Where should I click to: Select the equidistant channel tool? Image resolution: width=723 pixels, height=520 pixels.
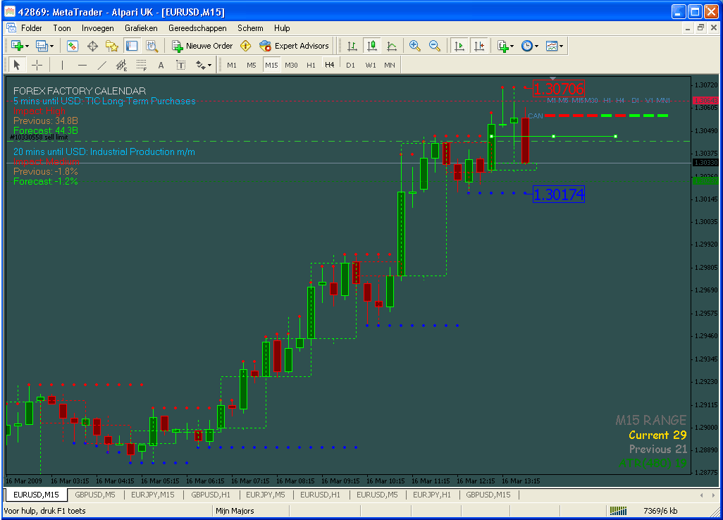pos(122,65)
